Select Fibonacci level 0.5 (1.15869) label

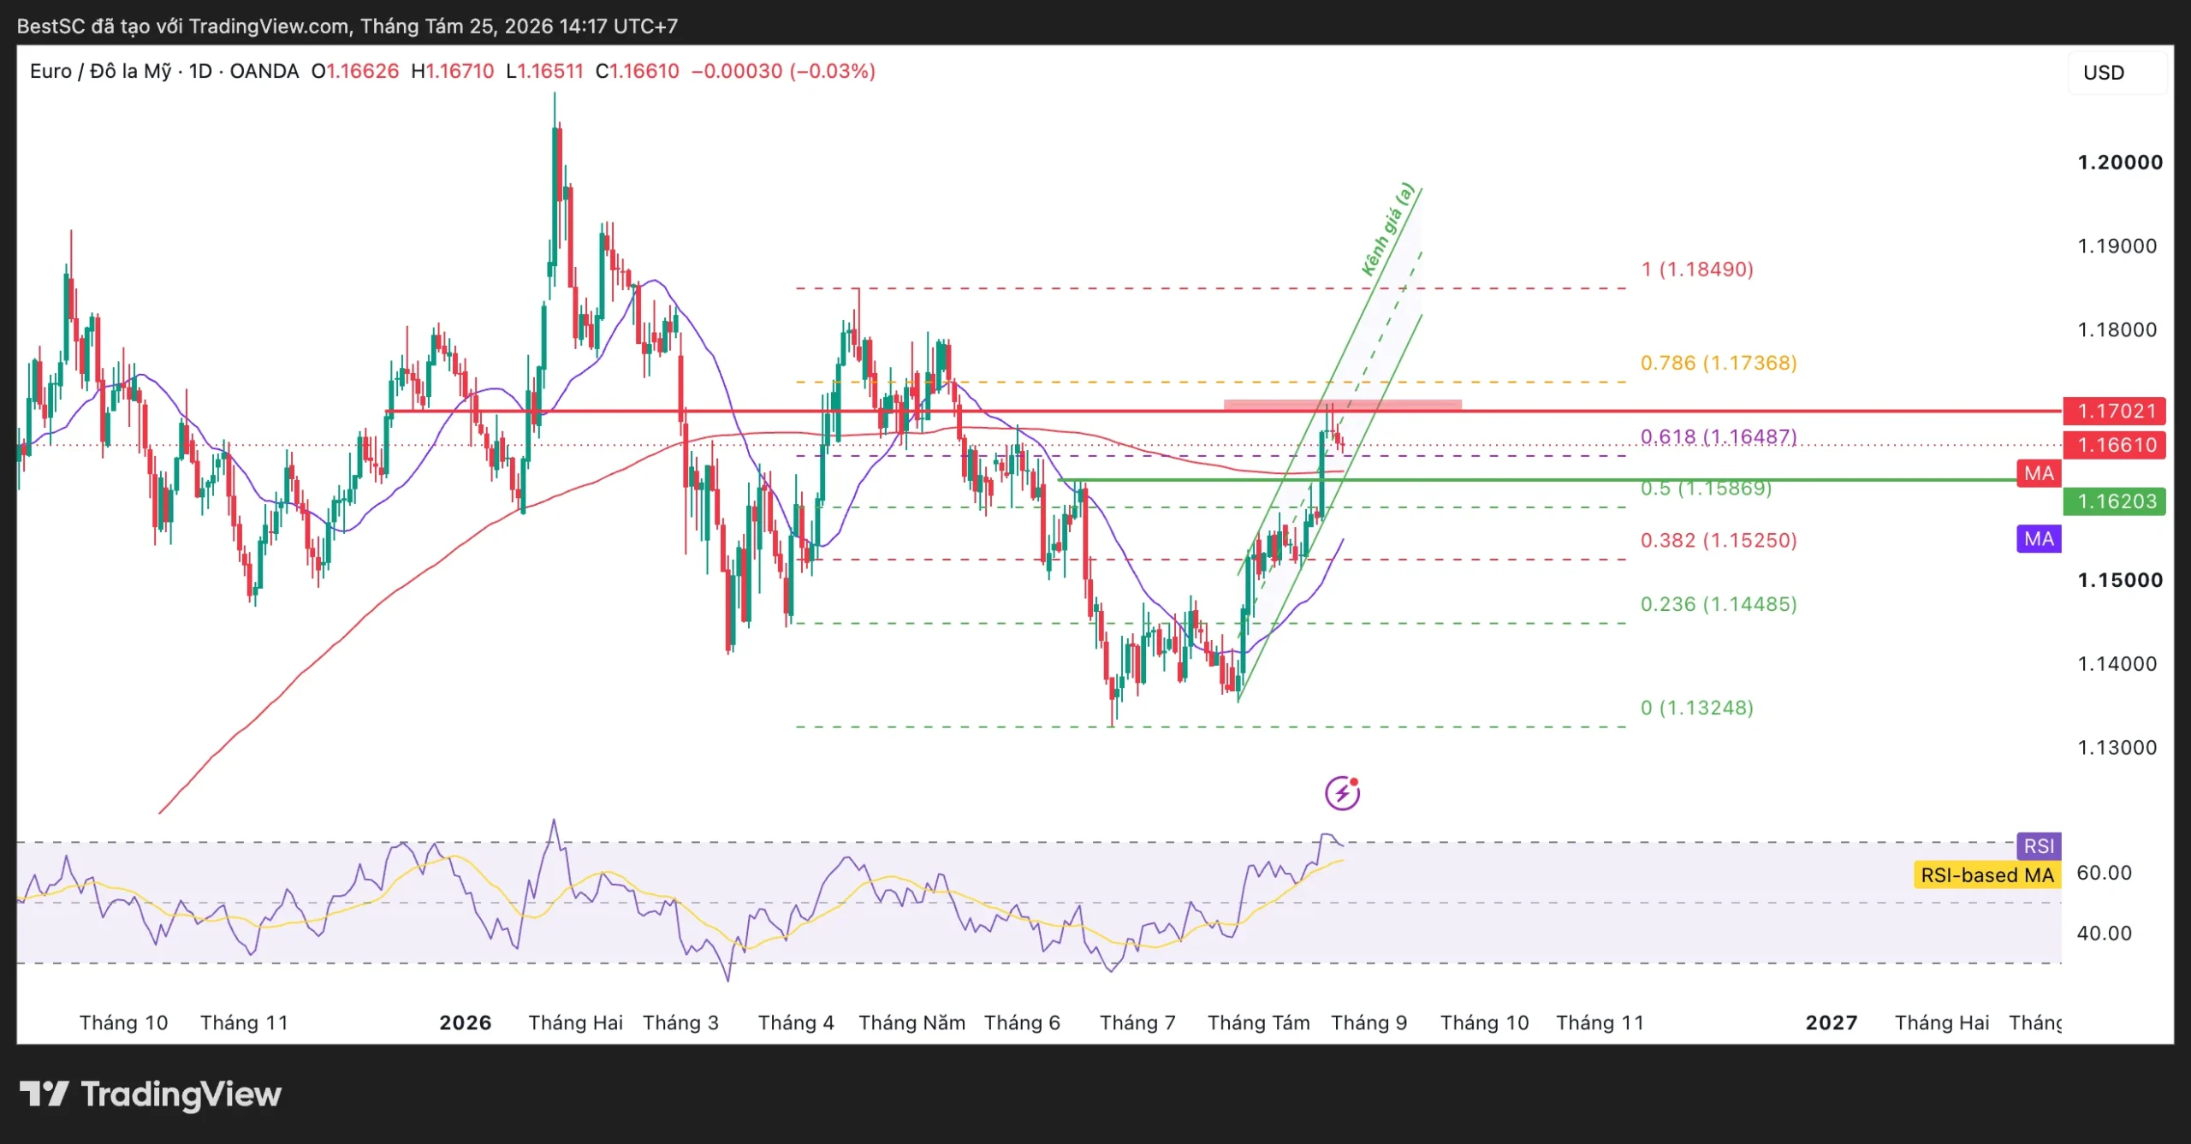(1707, 489)
